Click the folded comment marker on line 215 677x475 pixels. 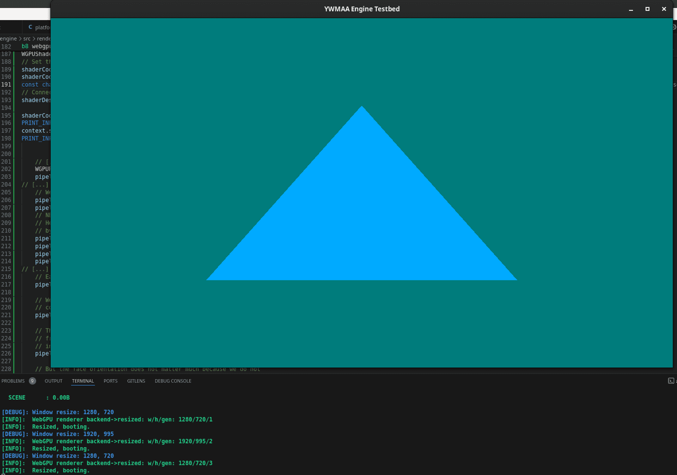(x=35, y=269)
